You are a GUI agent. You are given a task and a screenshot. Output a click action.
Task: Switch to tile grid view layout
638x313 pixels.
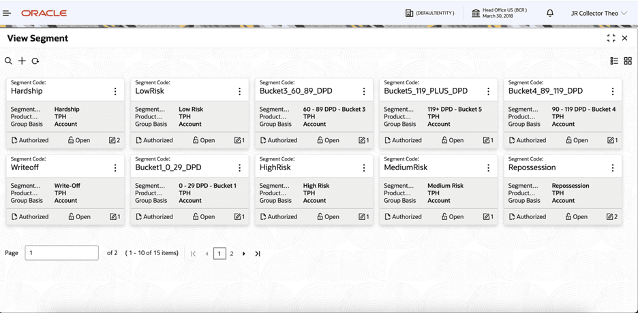[x=628, y=61]
